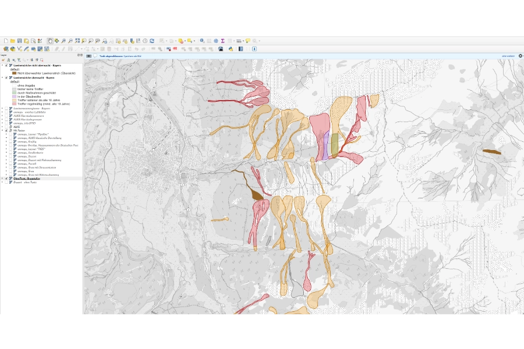Collapse the Lawinenstriche nicht überwacht layer legend

point(2,66)
